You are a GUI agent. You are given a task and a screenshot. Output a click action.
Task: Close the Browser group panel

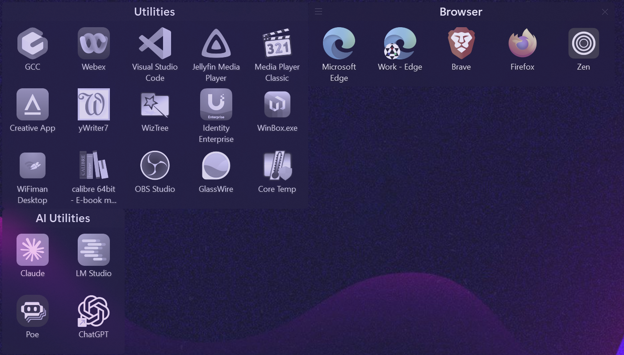coord(605,12)
